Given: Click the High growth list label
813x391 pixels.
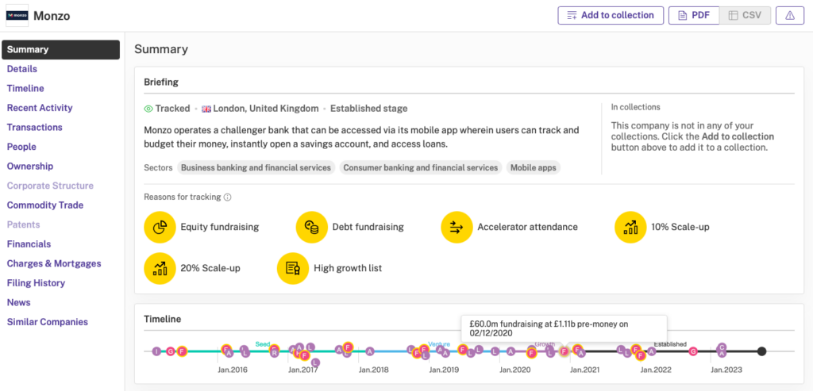Looking at the screenshot, I should (x=348, y=268).
